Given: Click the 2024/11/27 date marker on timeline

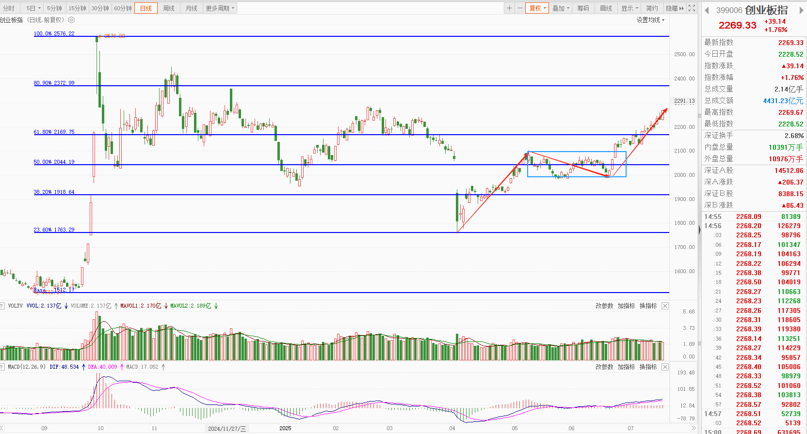Looking at the screenshot, I should 226,429.
